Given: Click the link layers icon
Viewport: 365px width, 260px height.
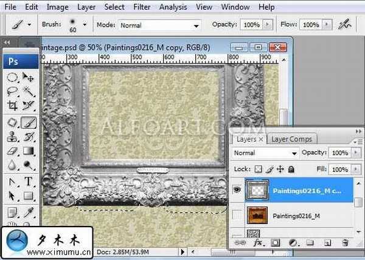Looking at the screenshot, I should (240, 243).
